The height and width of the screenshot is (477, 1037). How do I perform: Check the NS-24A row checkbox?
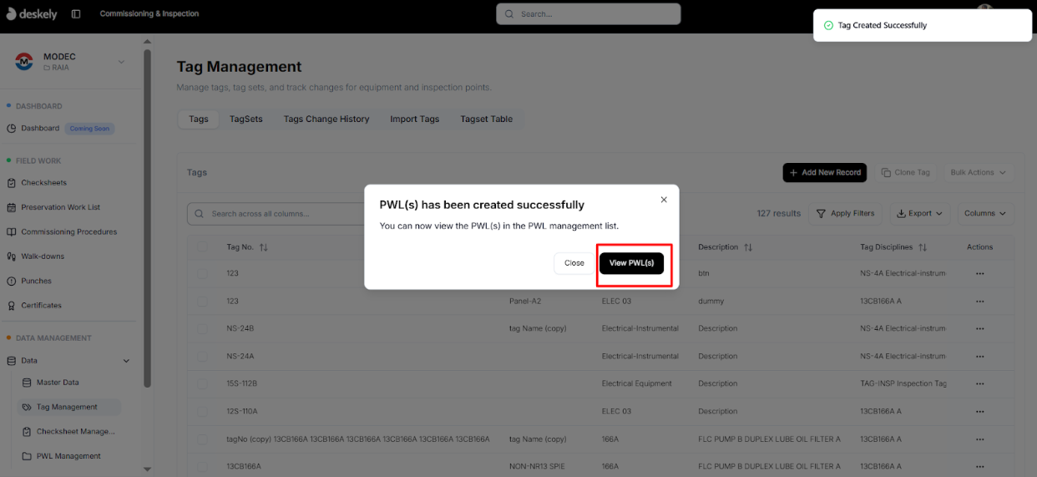tap(203, 356)
